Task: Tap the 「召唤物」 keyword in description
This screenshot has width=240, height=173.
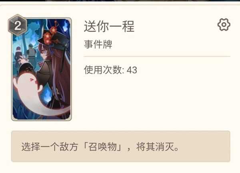Action: [x=102, y=147]
